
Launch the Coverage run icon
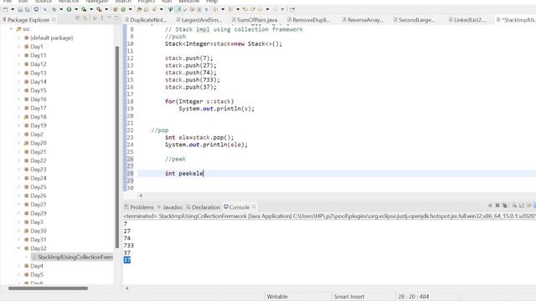coord(84,9)
